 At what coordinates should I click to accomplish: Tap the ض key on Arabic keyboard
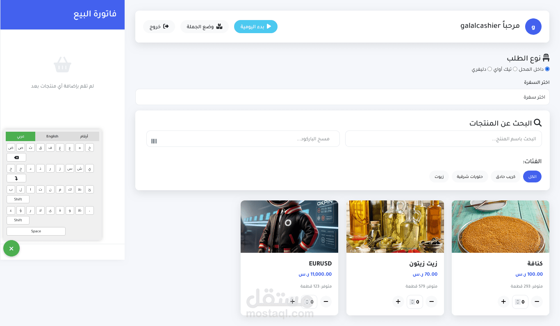point(11,148)
